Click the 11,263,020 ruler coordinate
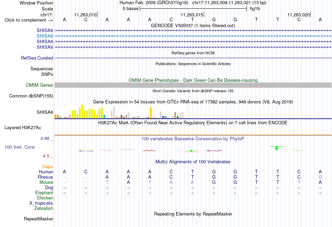The width and height of the screenshot is (332, 227). point(298,15)
